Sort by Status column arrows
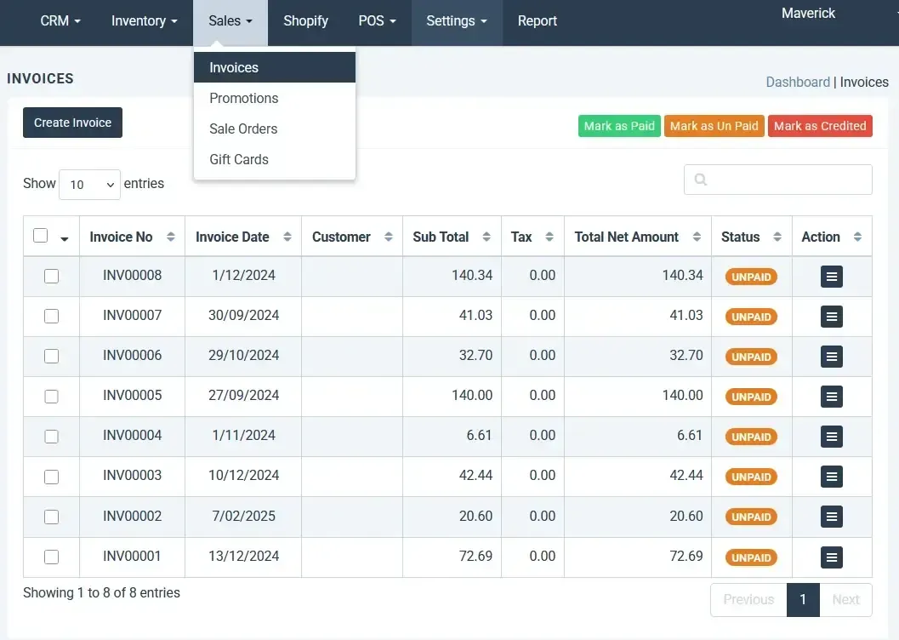The image size is (899, 640). (777, 237)
